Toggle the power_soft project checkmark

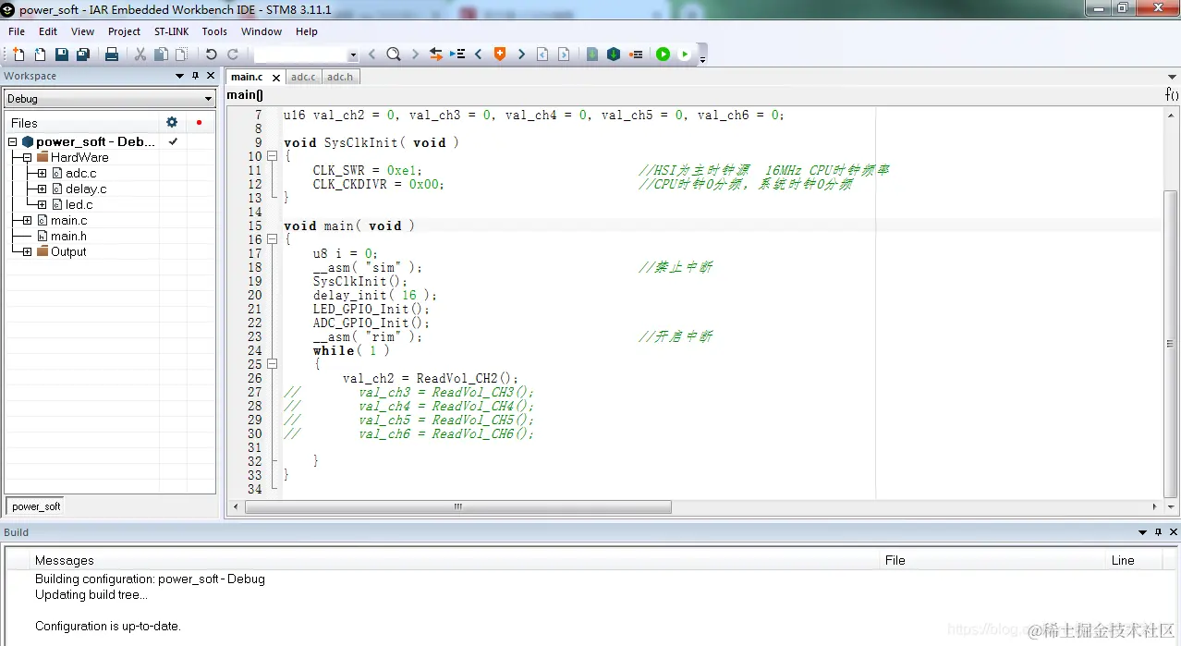[x=173, y=141]
